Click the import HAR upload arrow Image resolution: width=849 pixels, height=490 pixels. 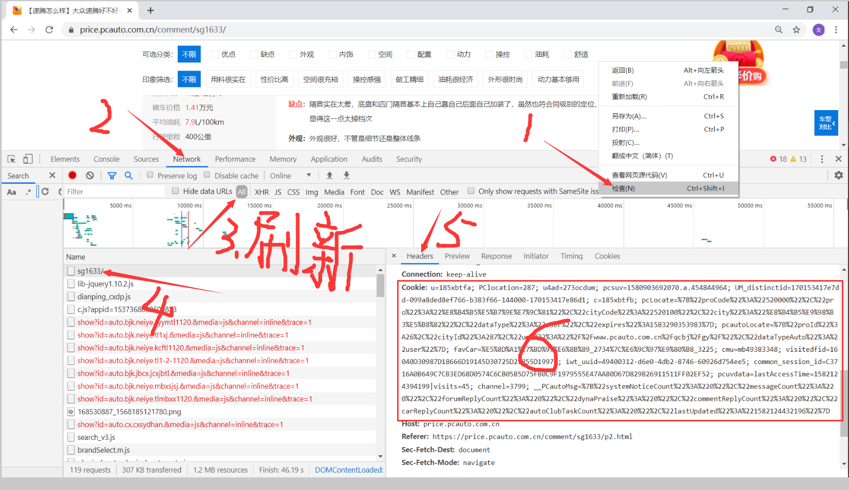(x=329, y=175)
